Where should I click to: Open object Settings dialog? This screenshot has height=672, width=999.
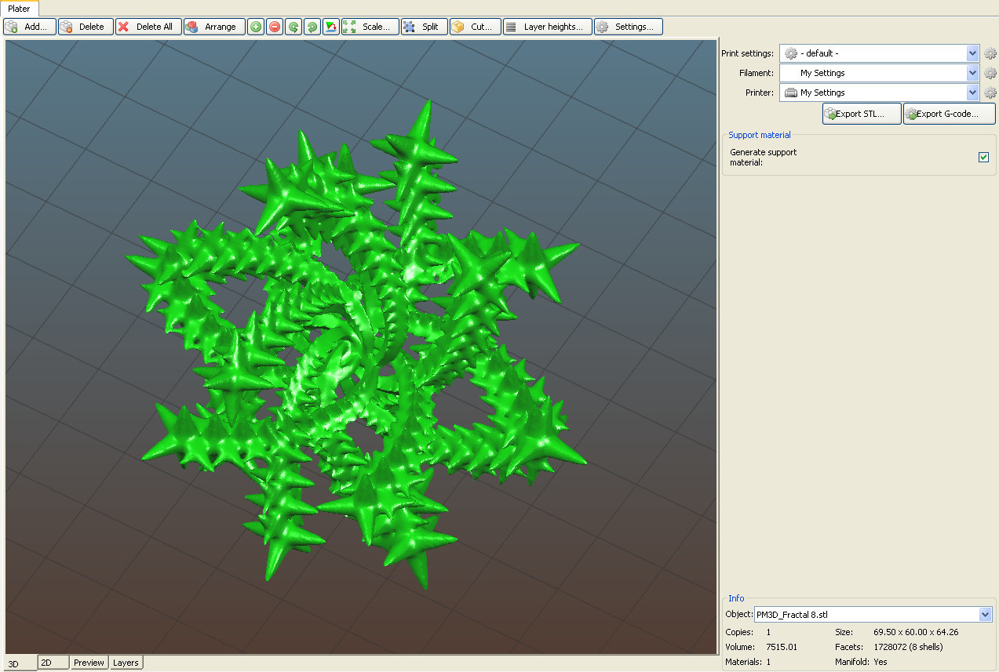(x=628, y=26)
